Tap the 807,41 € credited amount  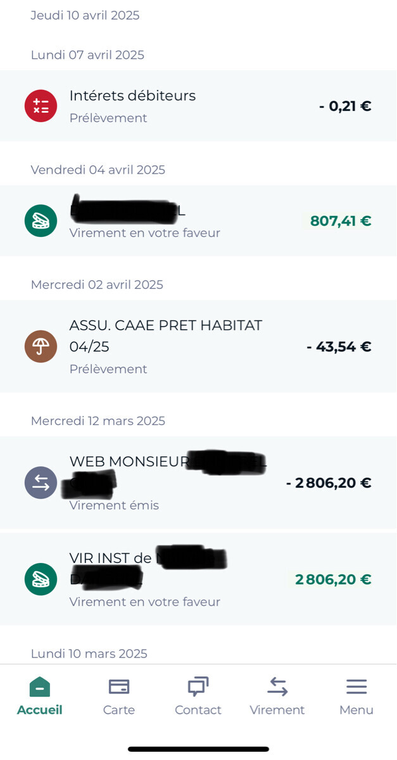[x=341, y=220]
